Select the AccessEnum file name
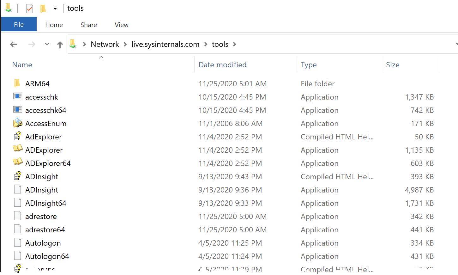The width and height of the screenshot is (458, 275). pyautogui.click(x=46, y=124)
